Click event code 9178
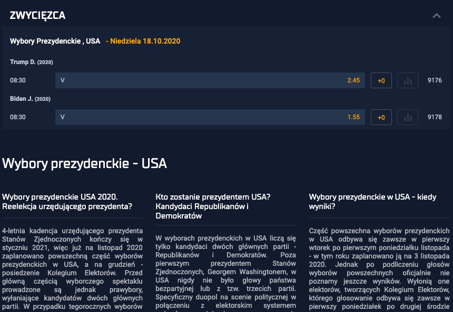This screenshot has height=312, width=453. [x=435, y=117]
